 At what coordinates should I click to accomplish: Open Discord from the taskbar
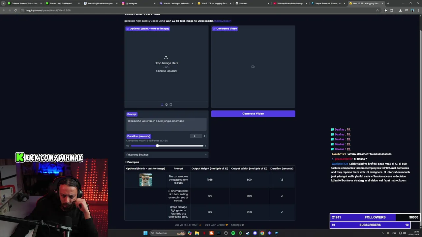[255, 233]
